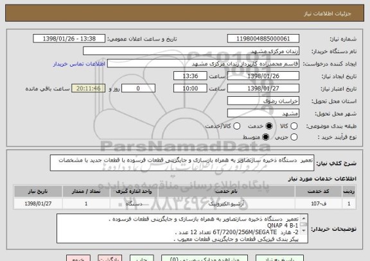Click the اطلاعات خدمات مورد نیاز section heading

322,179
